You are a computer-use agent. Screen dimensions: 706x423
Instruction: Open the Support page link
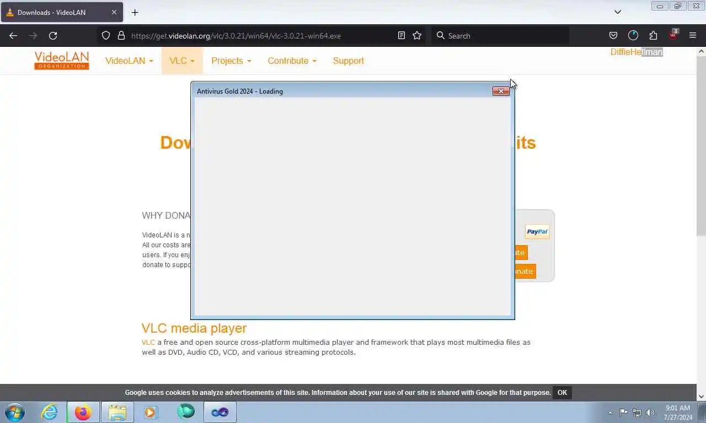point(348,61)
